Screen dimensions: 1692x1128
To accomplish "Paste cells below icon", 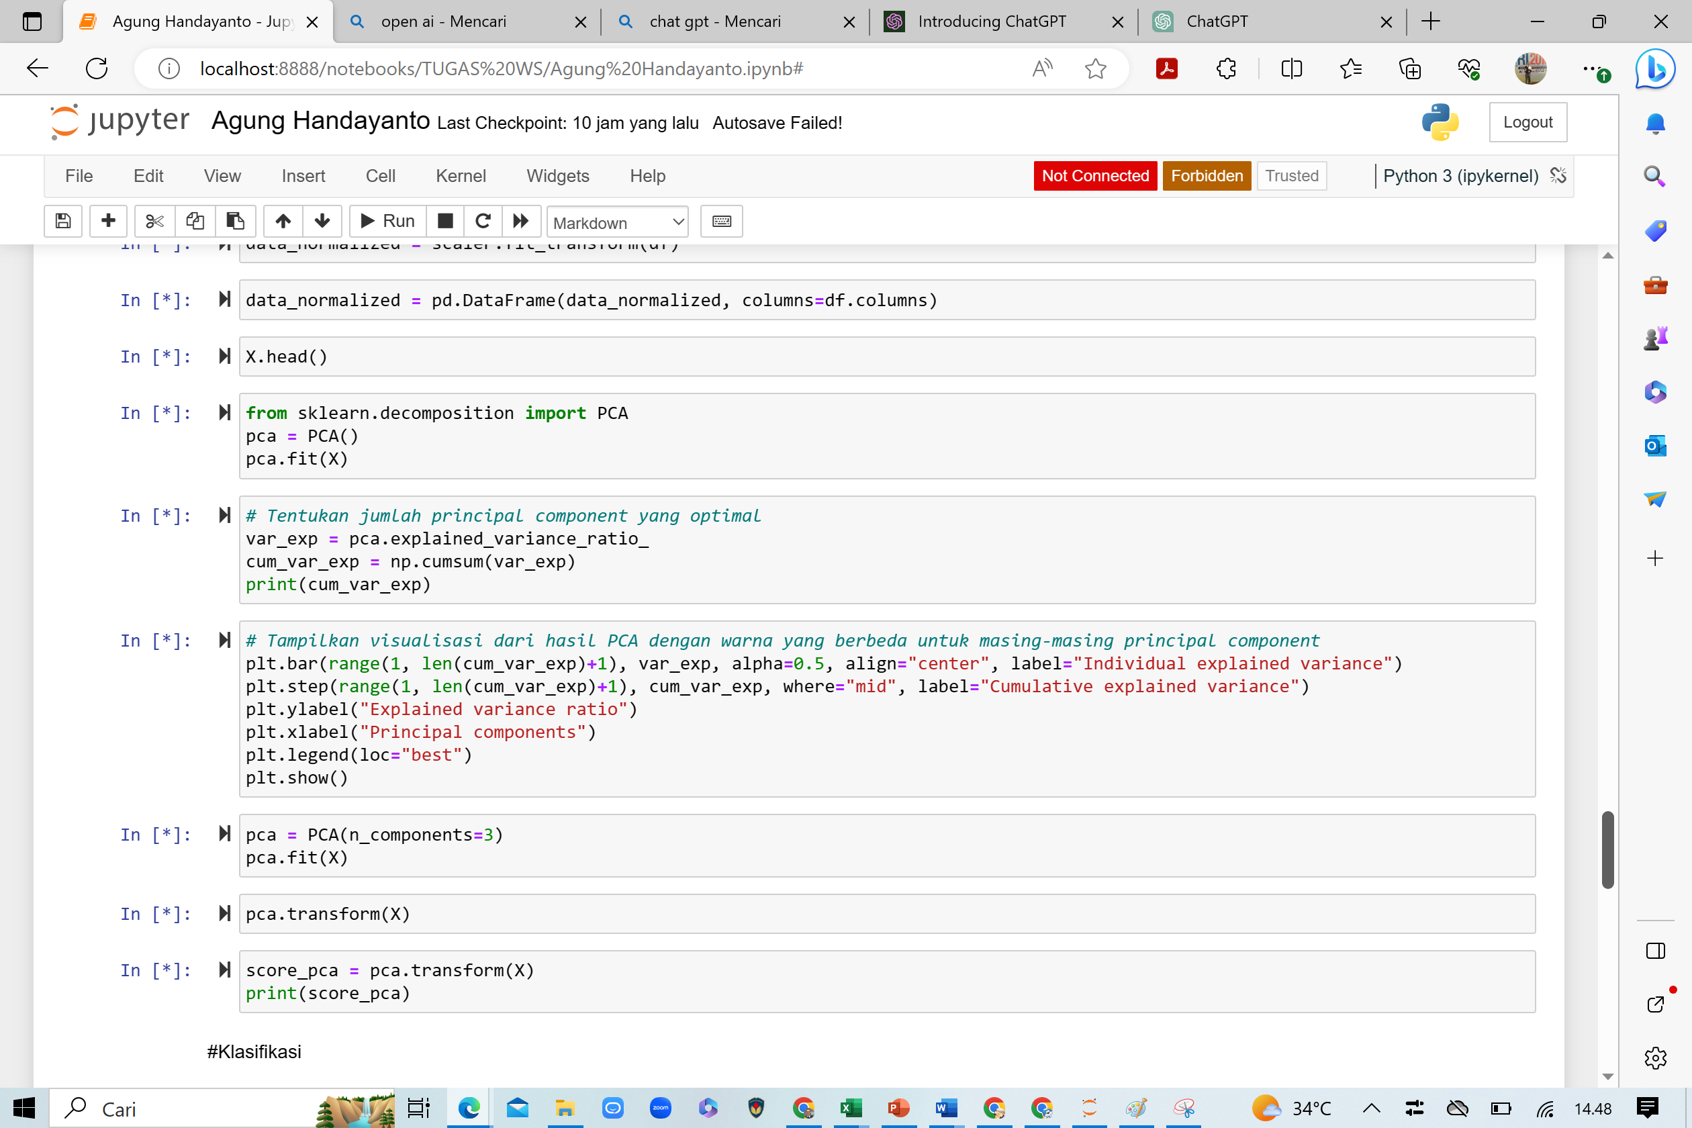I will [235, 221].
